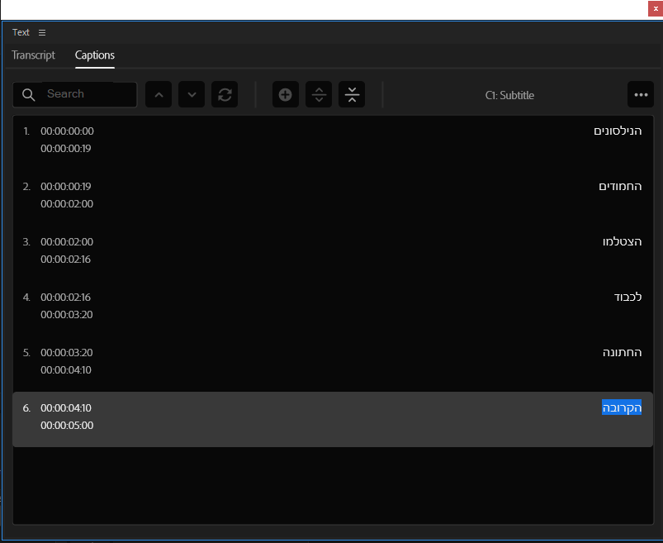
Task: Click caption 2 start timecode 00:00:00:19
Action: pos(67,186)
